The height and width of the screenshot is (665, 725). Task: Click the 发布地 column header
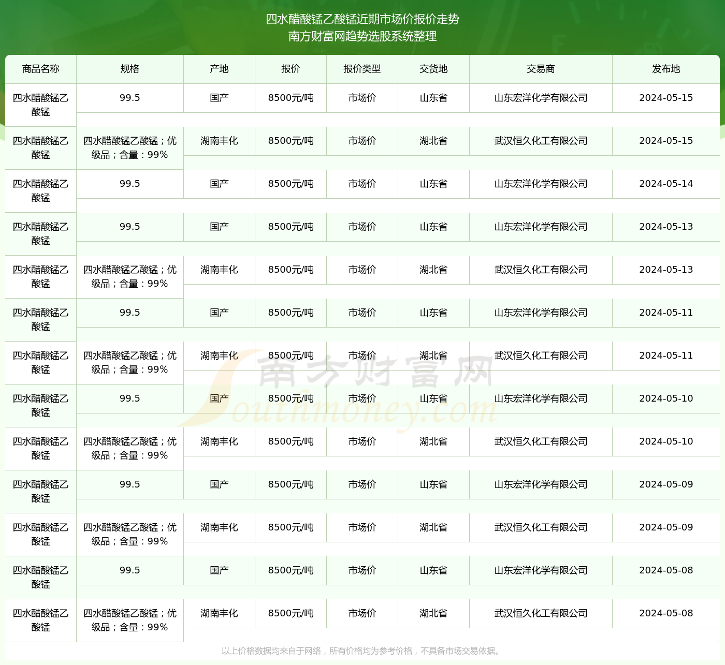[666, 69]
